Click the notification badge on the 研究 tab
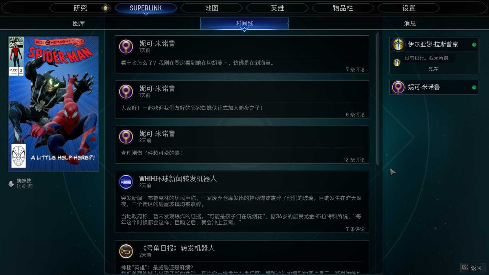The width and height of the screenshot is (489, 275). (106, 8)
